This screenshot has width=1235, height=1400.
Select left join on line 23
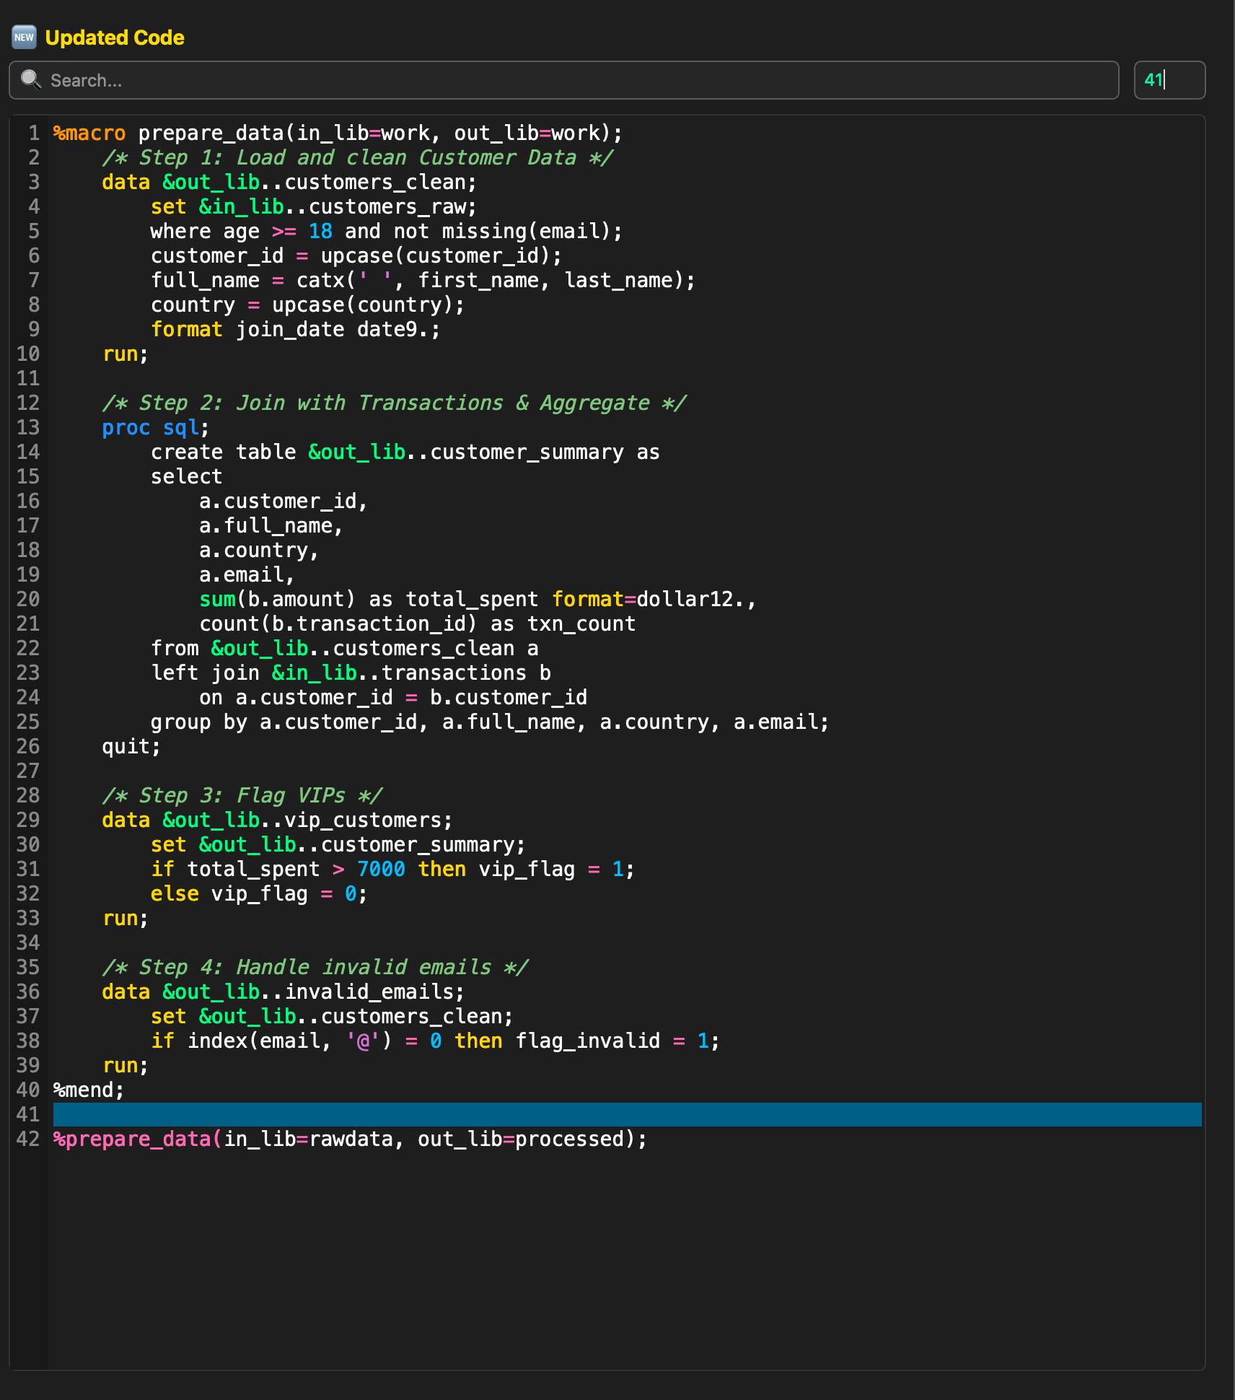(204, 673)
